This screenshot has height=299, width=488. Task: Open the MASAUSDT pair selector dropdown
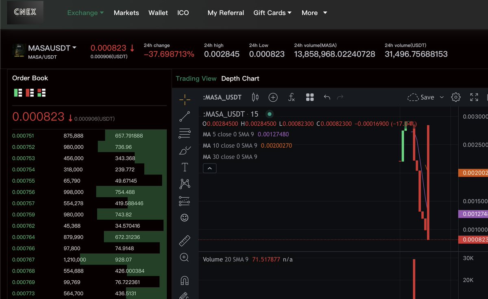[52, 48]
